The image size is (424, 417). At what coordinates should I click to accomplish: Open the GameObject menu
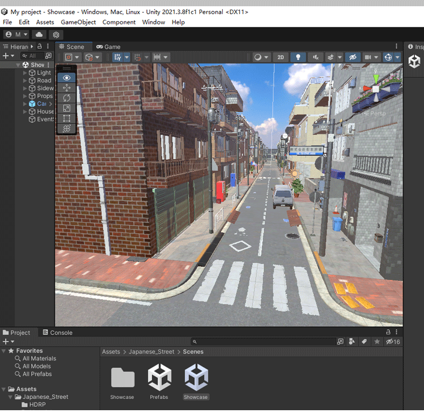click(x=78, y=22)
